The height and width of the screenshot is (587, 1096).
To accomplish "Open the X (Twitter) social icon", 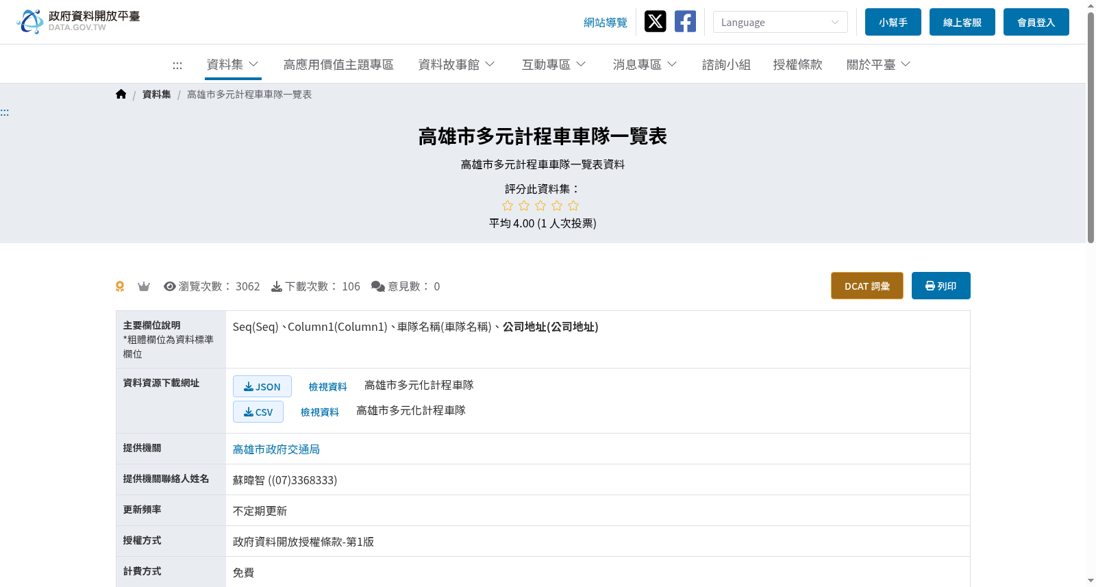I will [x=655, y=21].
